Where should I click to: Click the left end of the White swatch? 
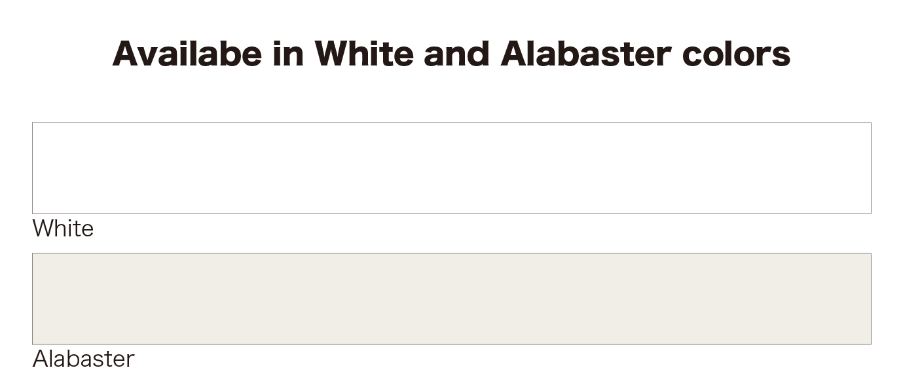(x=39, y=168)
